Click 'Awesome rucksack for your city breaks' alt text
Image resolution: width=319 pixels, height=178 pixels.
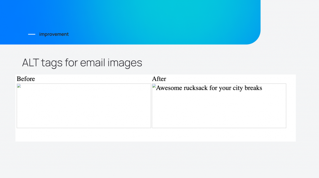pyautogui.click(x=209, y=88)
